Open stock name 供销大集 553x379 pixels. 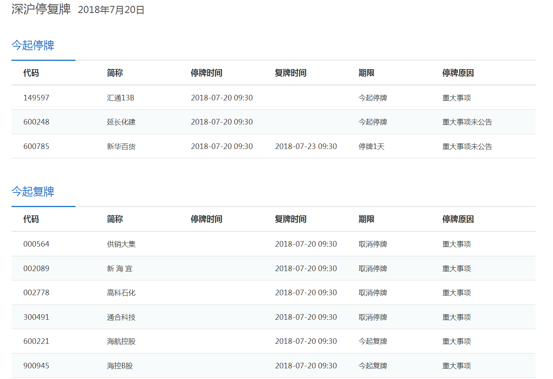121,244
